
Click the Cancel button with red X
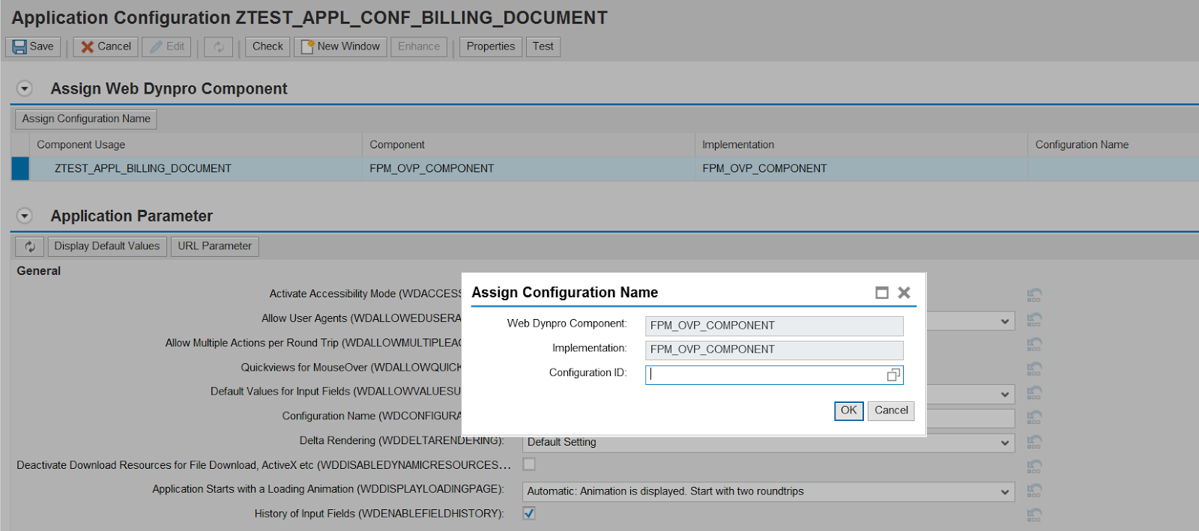pyautogui.click(x=106, y=46)
